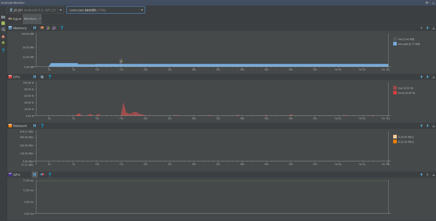Click the Network panel title
This screenshot has height=221, width=436.
click(20, 126)
